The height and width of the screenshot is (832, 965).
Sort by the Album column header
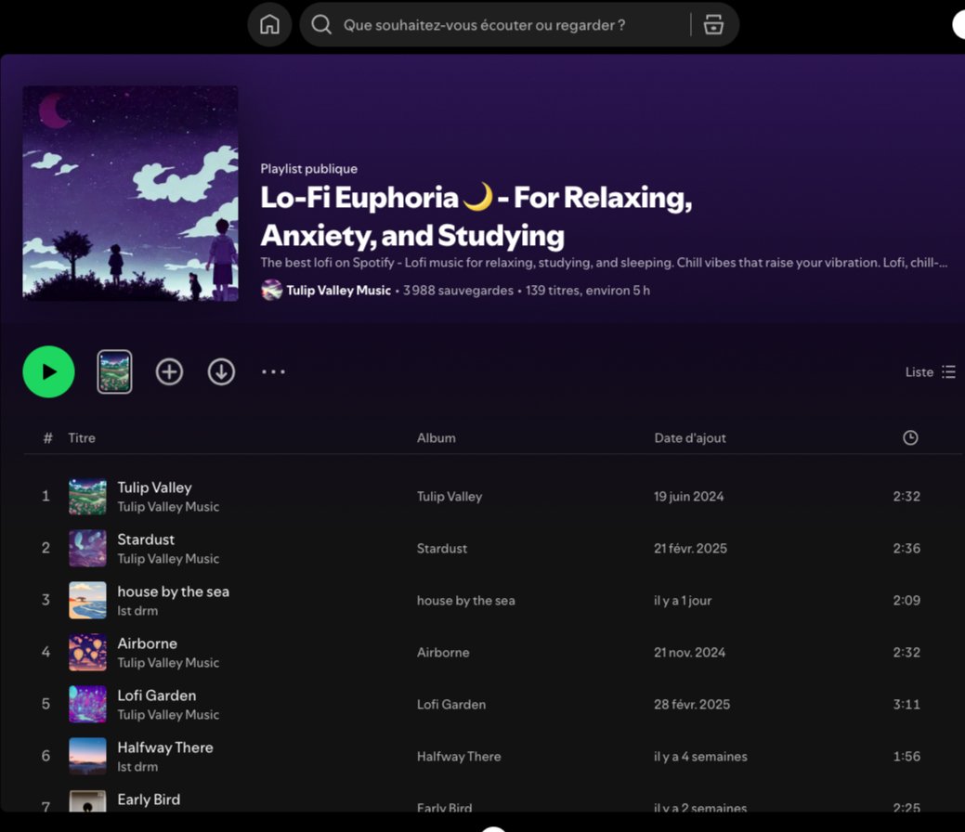click(x=436, y=437)
